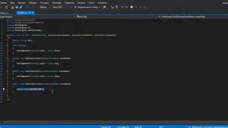This screenshot has height=128, width=228.
Task: Click Color.red in OnPointerEnter method
Action: coord(53,64)
